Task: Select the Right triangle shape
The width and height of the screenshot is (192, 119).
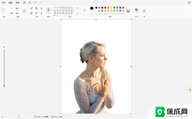Action: pos(55,10)
